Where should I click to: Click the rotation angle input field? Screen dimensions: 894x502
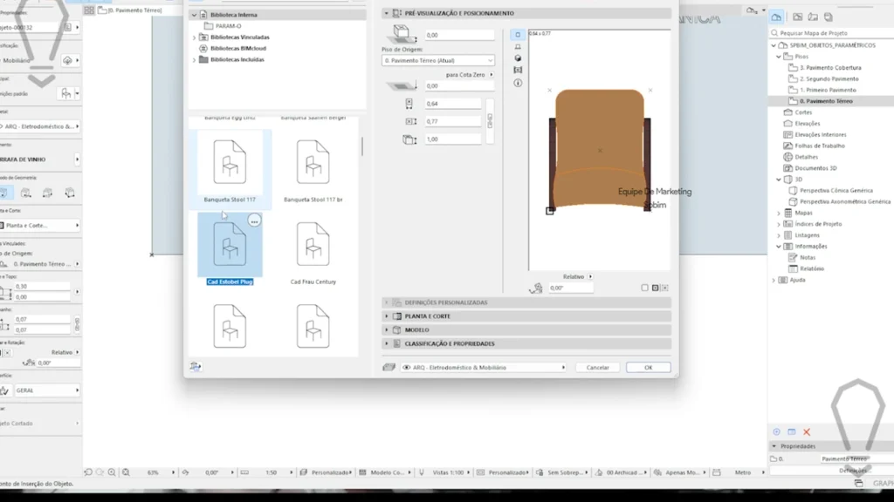570,288
